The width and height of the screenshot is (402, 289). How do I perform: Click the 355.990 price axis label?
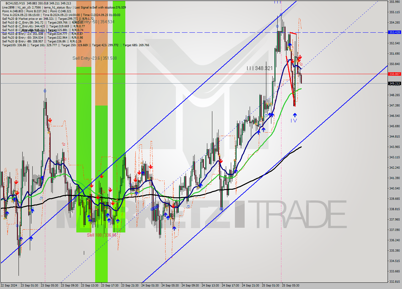pos(394,2)
